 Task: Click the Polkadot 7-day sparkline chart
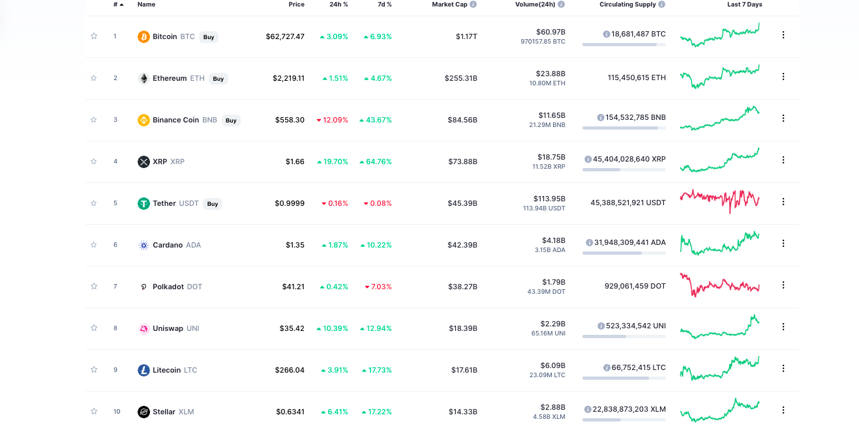719,285
